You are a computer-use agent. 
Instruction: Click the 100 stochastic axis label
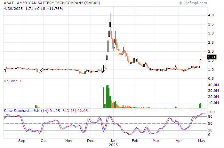[212, 112]
